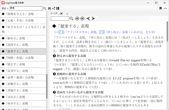Select the ジーニア... tab

click(x=55, y=14)
